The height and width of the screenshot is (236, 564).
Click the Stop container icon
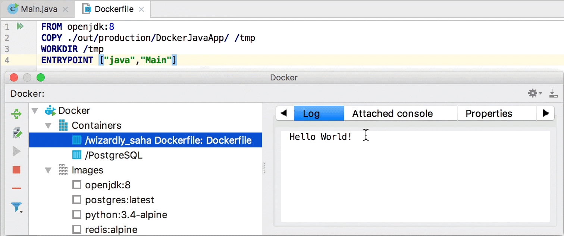pyautogui.click(x=17, y=170)
